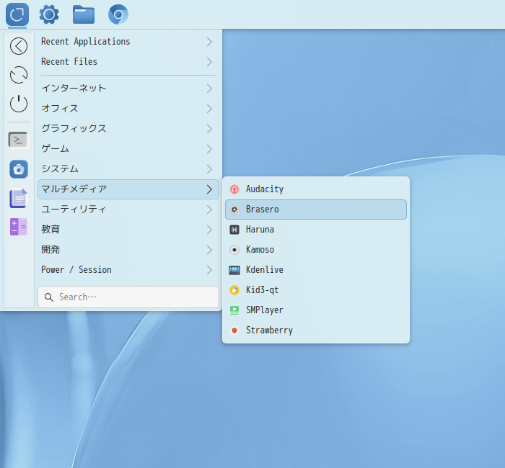Open Kid3-qt tag editor
Image resolution: width=505 pixels, height=468 pixels.
pyautogui.click(x=262, y=290)
